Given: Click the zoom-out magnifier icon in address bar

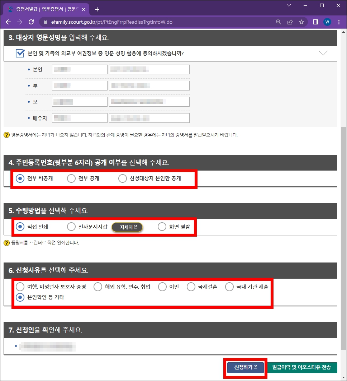Looking at the screenshot, I should click(278, 22).
